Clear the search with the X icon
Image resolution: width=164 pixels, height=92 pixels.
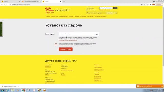click(114, 13)
